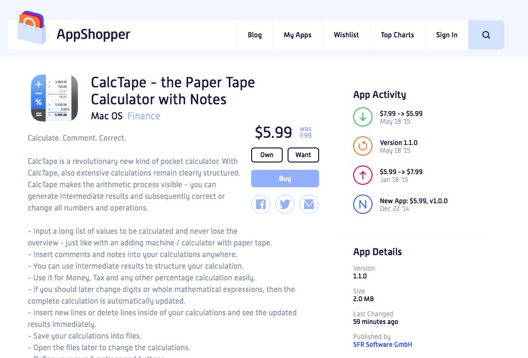Share the app on Twitter
This screenshot has width=528, height=358.
[285, 204]
